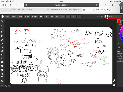Viewport: 123px width, 92px height.
Task: Open the slide-over handle on right edge
Action: tap(122, 8)
